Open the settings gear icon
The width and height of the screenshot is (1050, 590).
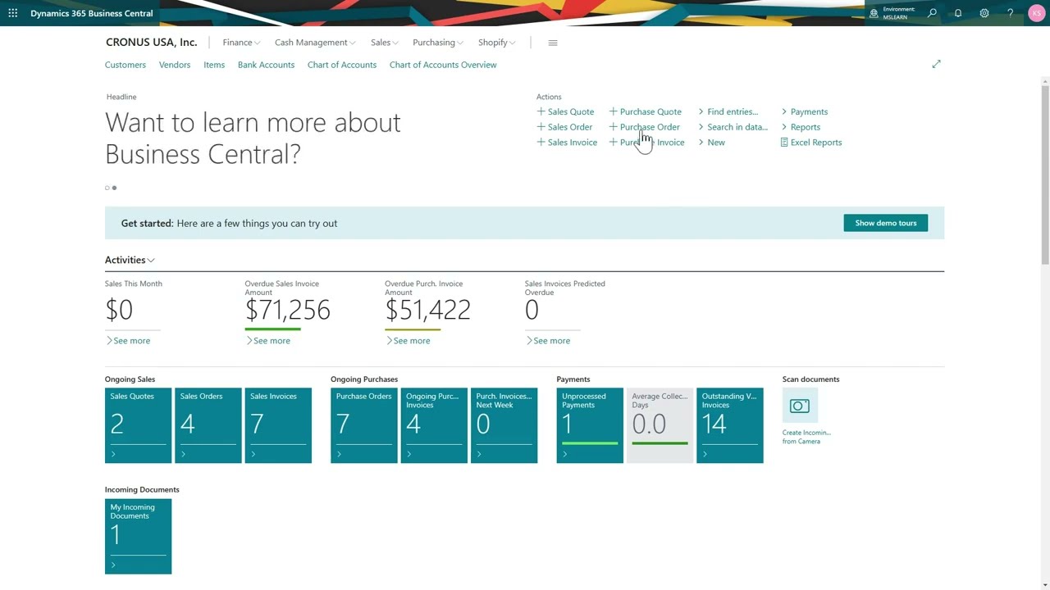tap(984, 13)
